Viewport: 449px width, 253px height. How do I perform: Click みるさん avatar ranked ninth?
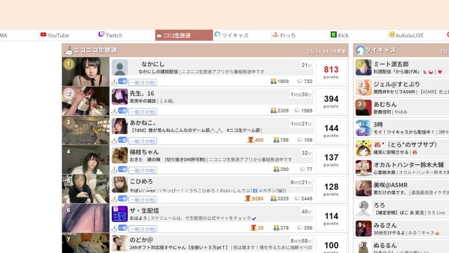click(363, 228)
